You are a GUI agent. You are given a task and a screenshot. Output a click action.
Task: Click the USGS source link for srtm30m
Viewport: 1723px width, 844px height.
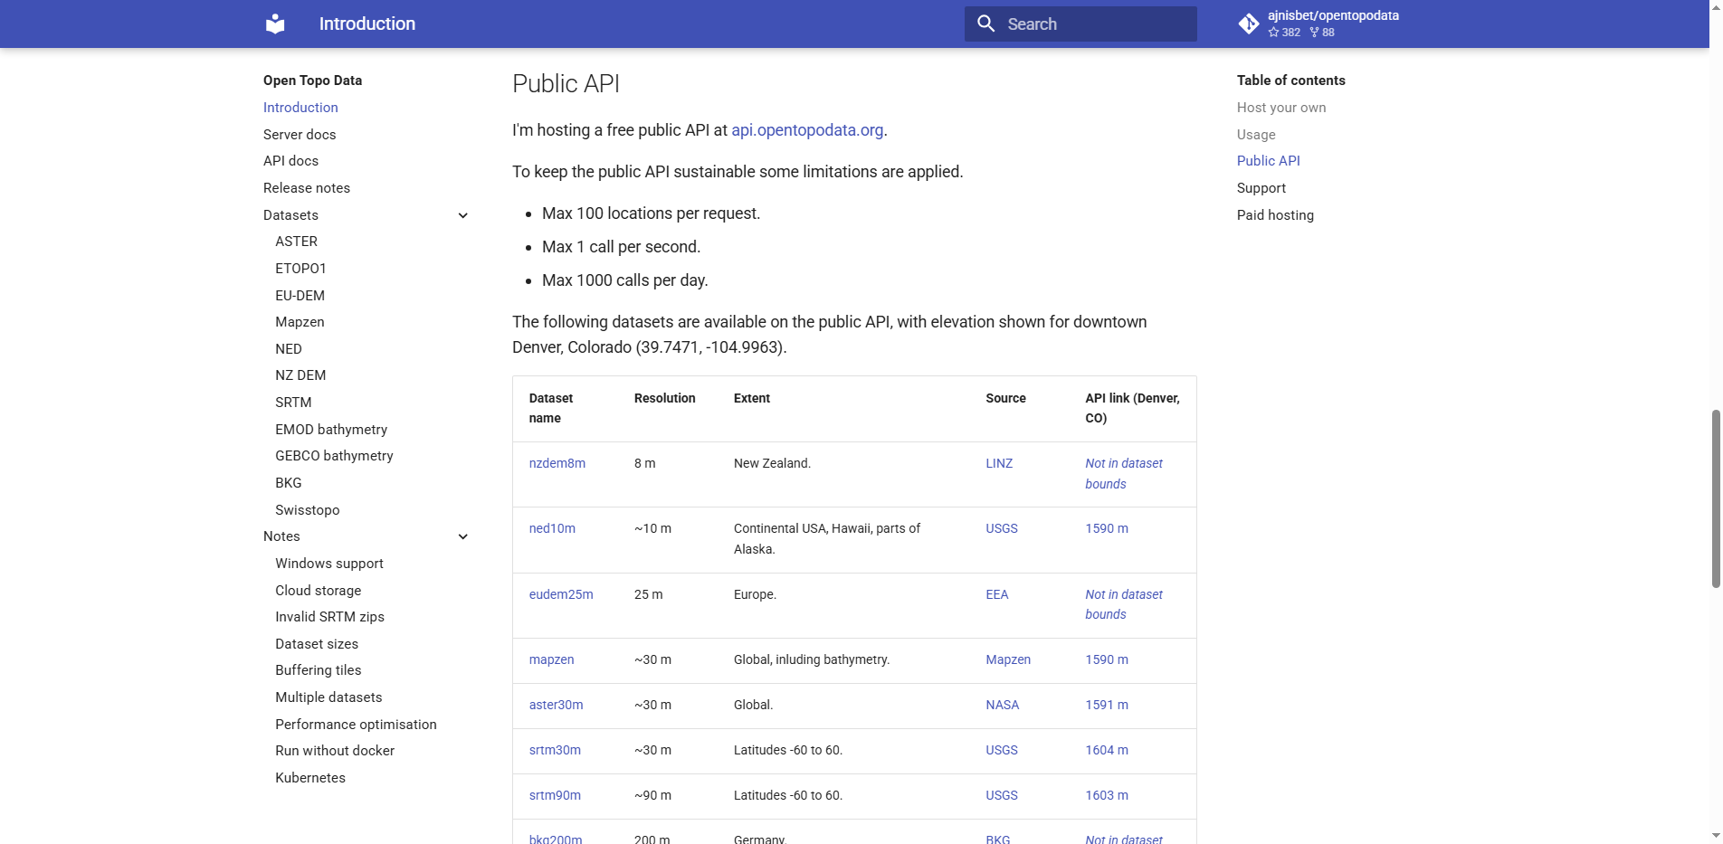(1002, 750)
